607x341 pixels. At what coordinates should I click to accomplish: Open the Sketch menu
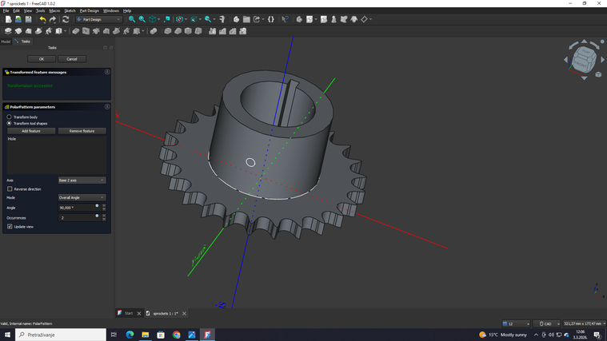pyautogui.click(x=70, y=11)
